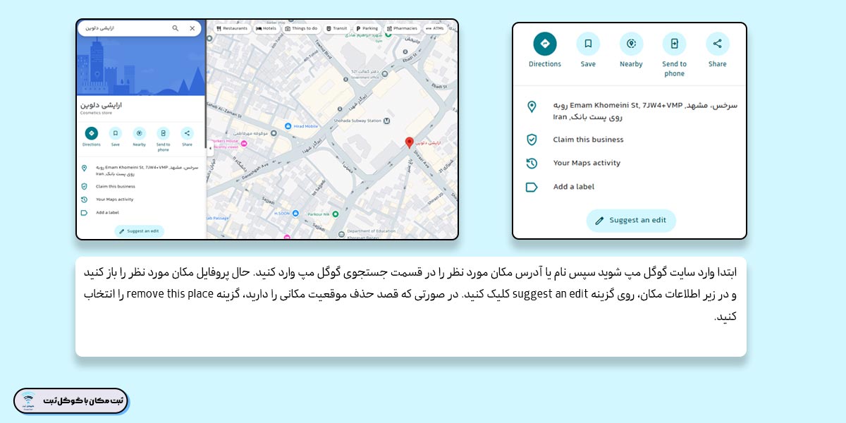Click the clock icon beside Your Maps activity
The image size is (846, 423).
[531, 163]
